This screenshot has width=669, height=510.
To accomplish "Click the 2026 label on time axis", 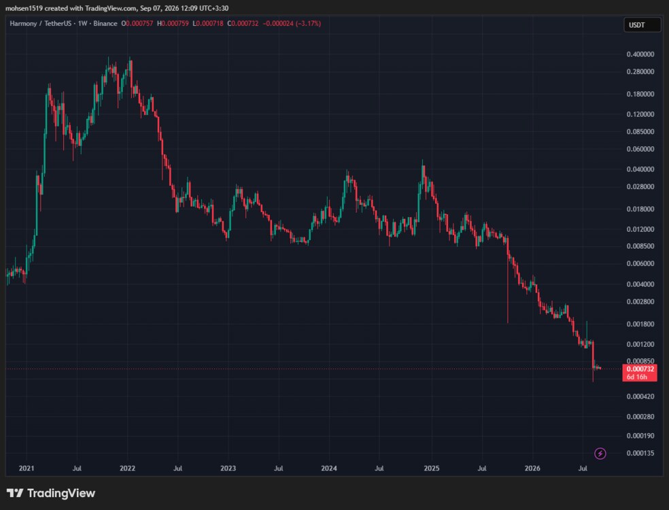I will pos(532,468).
